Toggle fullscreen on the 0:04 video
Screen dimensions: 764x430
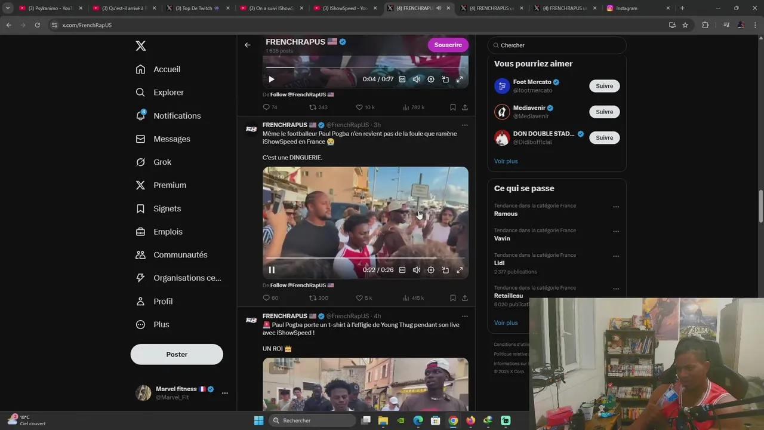coord(460,79)
